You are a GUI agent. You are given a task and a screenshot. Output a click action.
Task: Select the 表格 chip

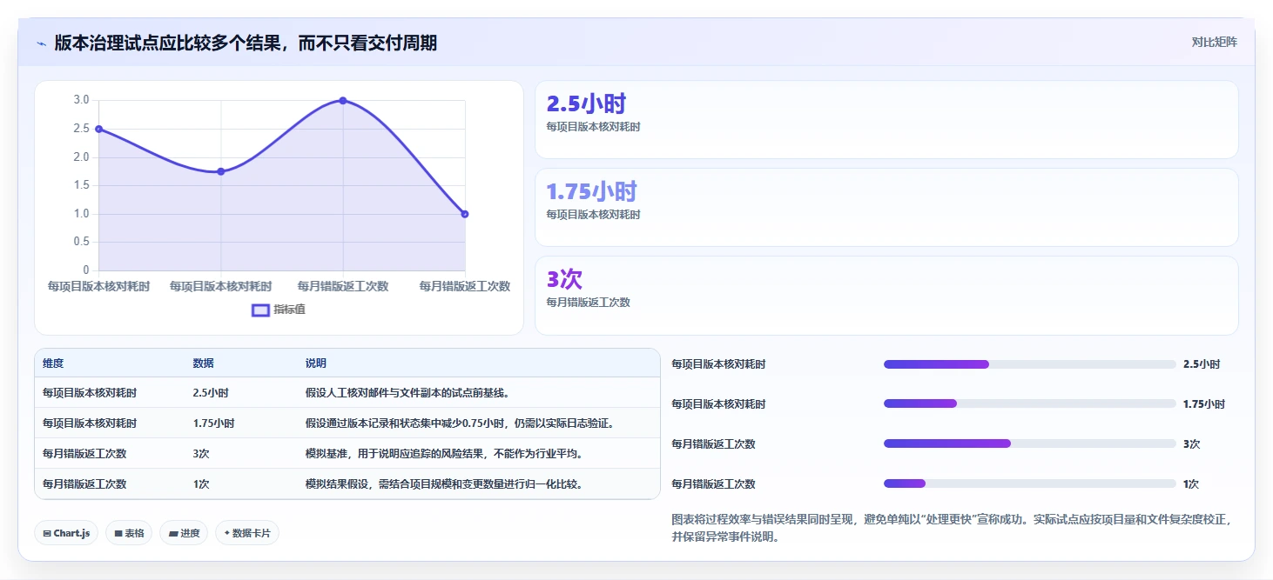(129, 533)
